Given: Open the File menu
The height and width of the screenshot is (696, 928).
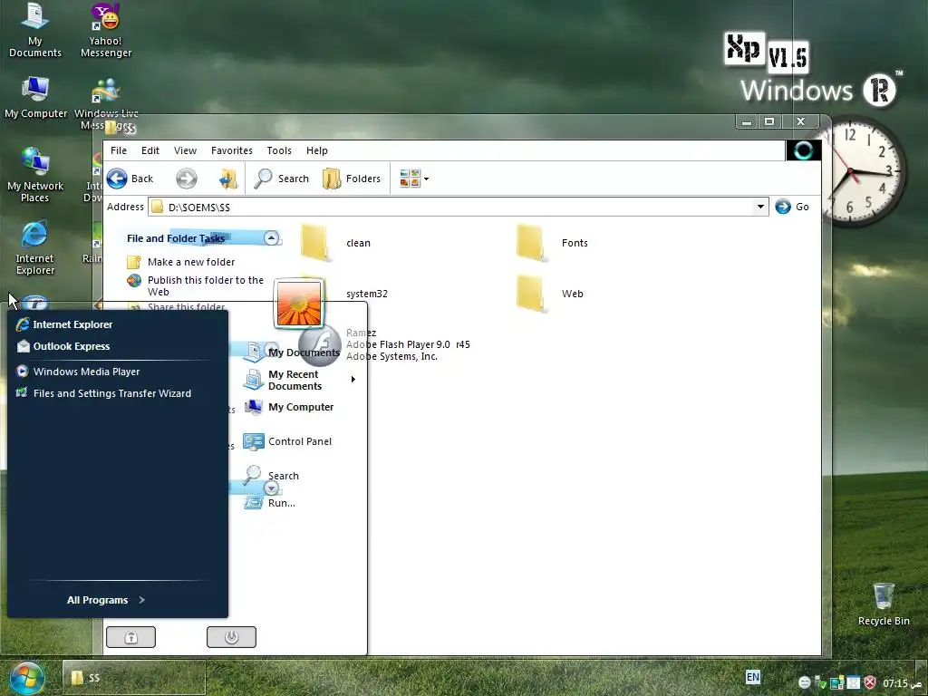Looking at the screenshot, I should point(119,150).
